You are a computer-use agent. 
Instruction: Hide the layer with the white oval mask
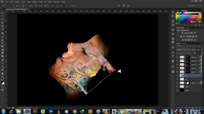pyautogui.click(x=178, y=83)
